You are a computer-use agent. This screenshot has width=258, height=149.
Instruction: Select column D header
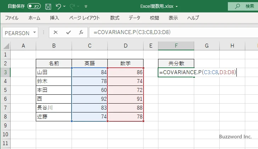(x=125, y=46)
